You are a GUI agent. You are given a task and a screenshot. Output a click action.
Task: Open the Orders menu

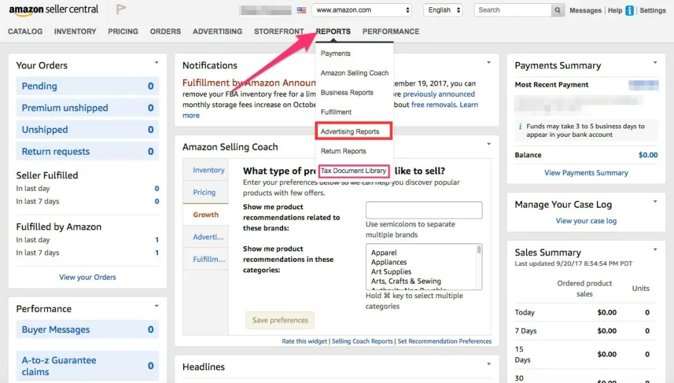pyautogui.click(x=165, y=32)
